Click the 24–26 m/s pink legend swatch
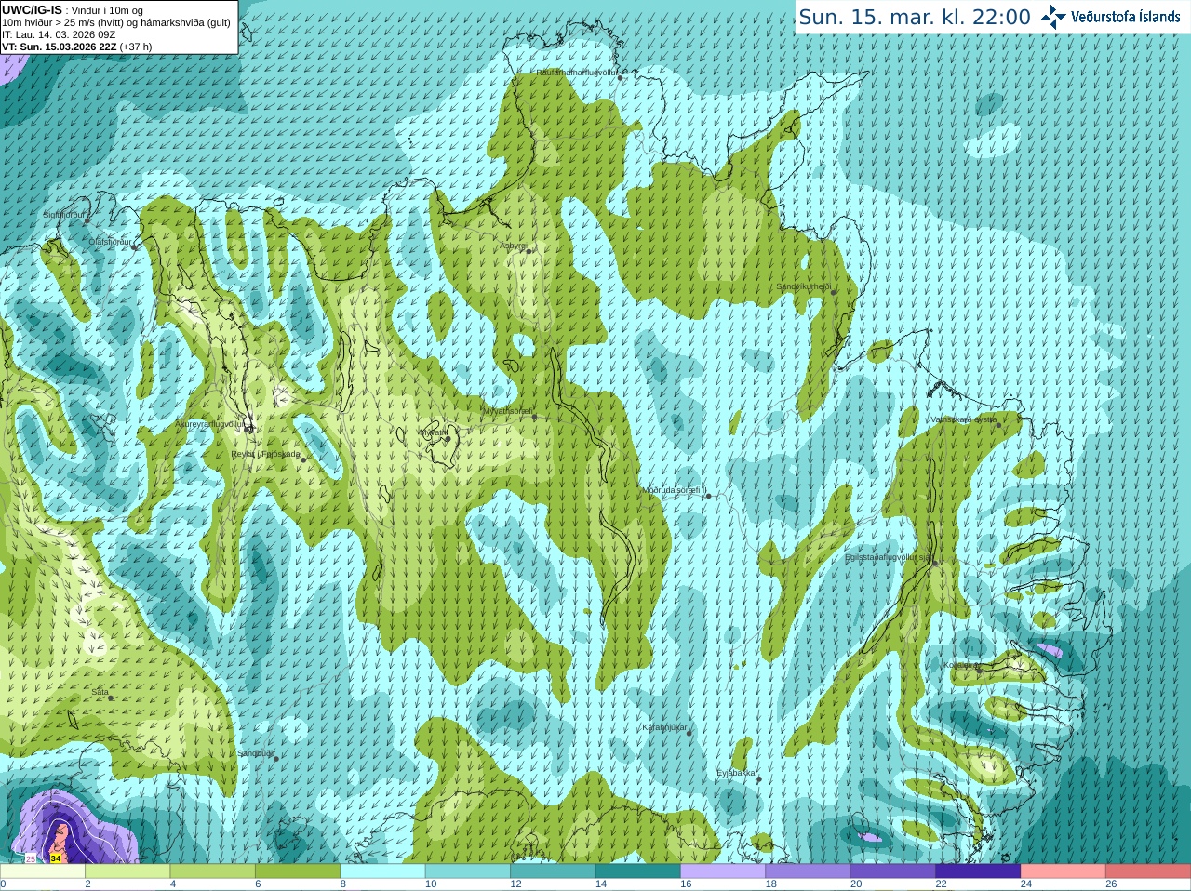Screen dimensions: 1191x891 (1064, 871)
